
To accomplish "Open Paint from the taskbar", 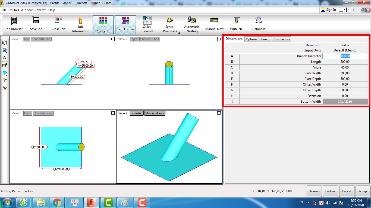I will click(125, 203).
